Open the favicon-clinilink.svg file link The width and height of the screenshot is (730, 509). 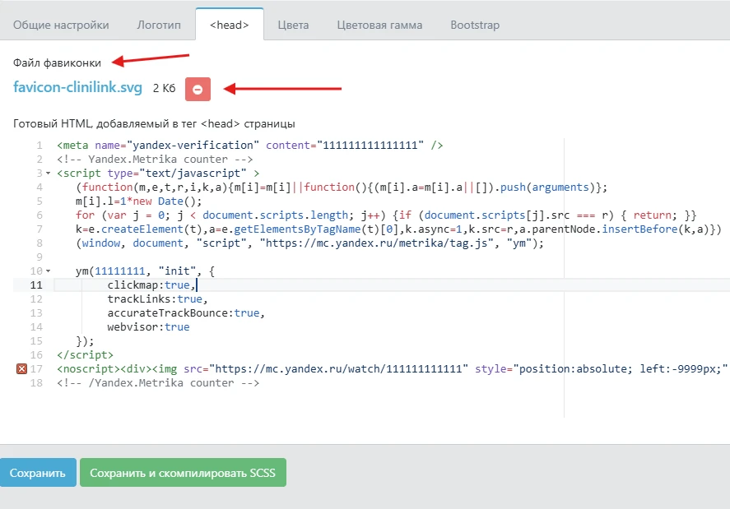[78, 87]
